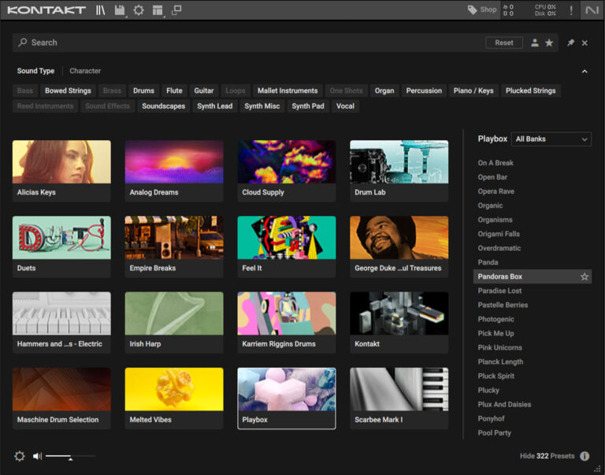Select the Sound Type tab

(x=35, y=71)
